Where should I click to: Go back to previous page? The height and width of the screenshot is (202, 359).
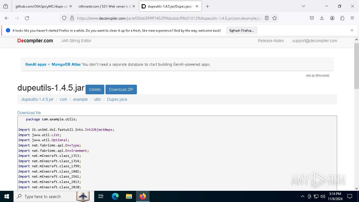[x=7, y=18]
